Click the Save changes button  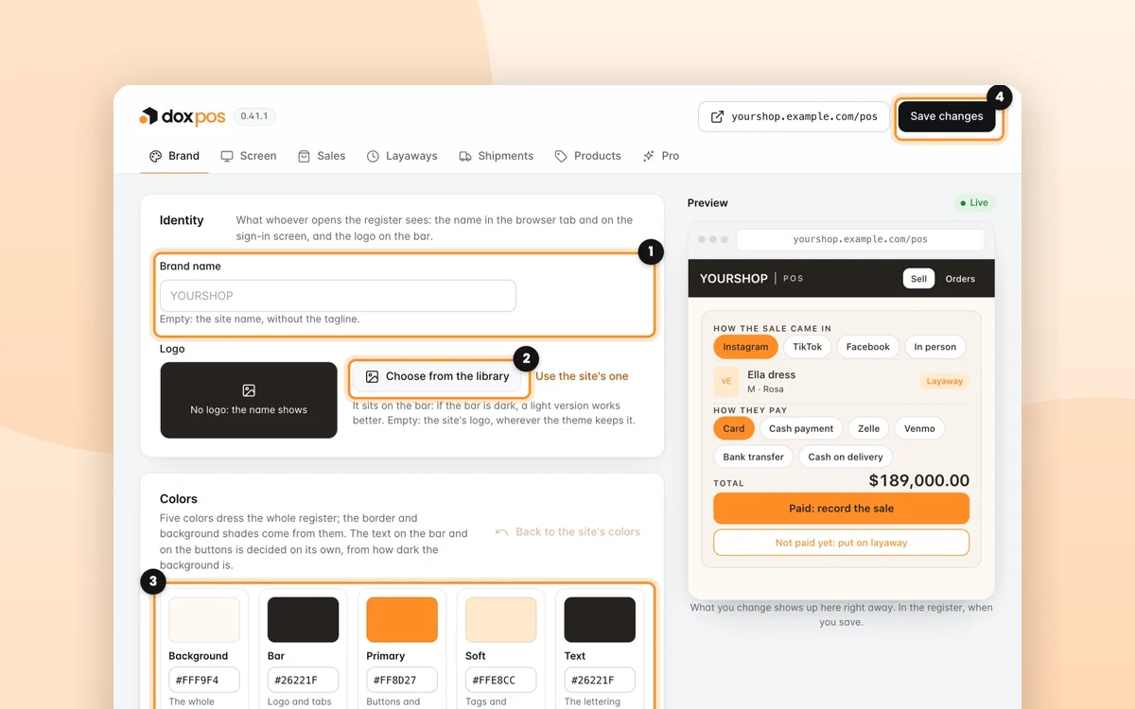pyautogui.click(x=947, y=116)
